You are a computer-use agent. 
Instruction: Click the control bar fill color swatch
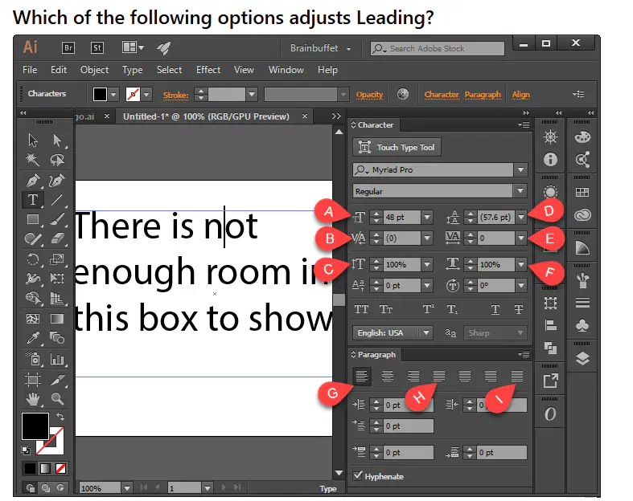tap(100, 94)
